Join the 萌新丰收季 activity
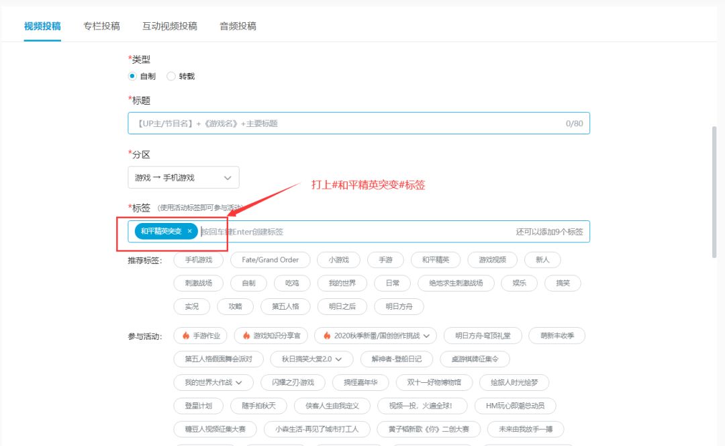This screenshot has width=725, height=446. [x=557, y=336]
